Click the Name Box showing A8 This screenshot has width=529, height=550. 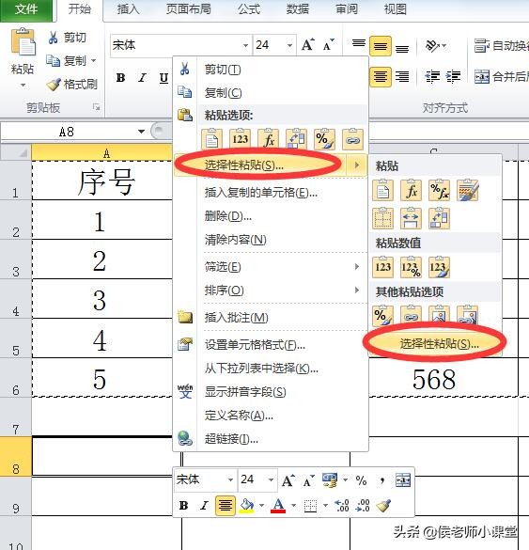tap(67, 132)
